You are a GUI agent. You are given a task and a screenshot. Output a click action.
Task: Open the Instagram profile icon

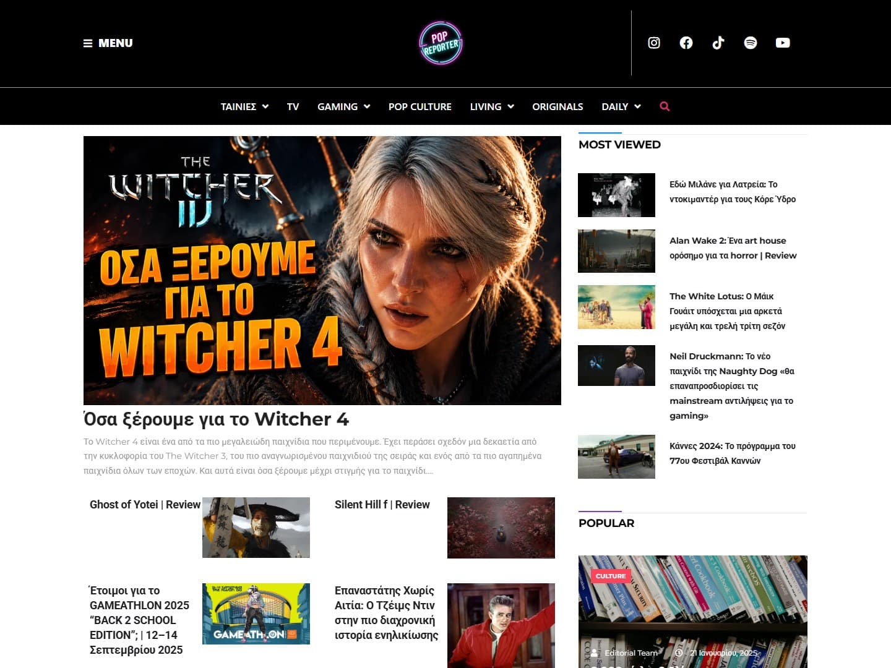click(x=654, y=43)
